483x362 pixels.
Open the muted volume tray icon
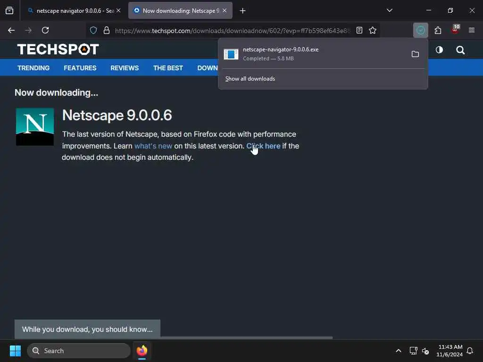pos(425,351)
